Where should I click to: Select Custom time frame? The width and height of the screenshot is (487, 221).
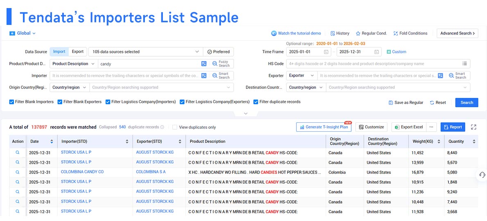396,52
